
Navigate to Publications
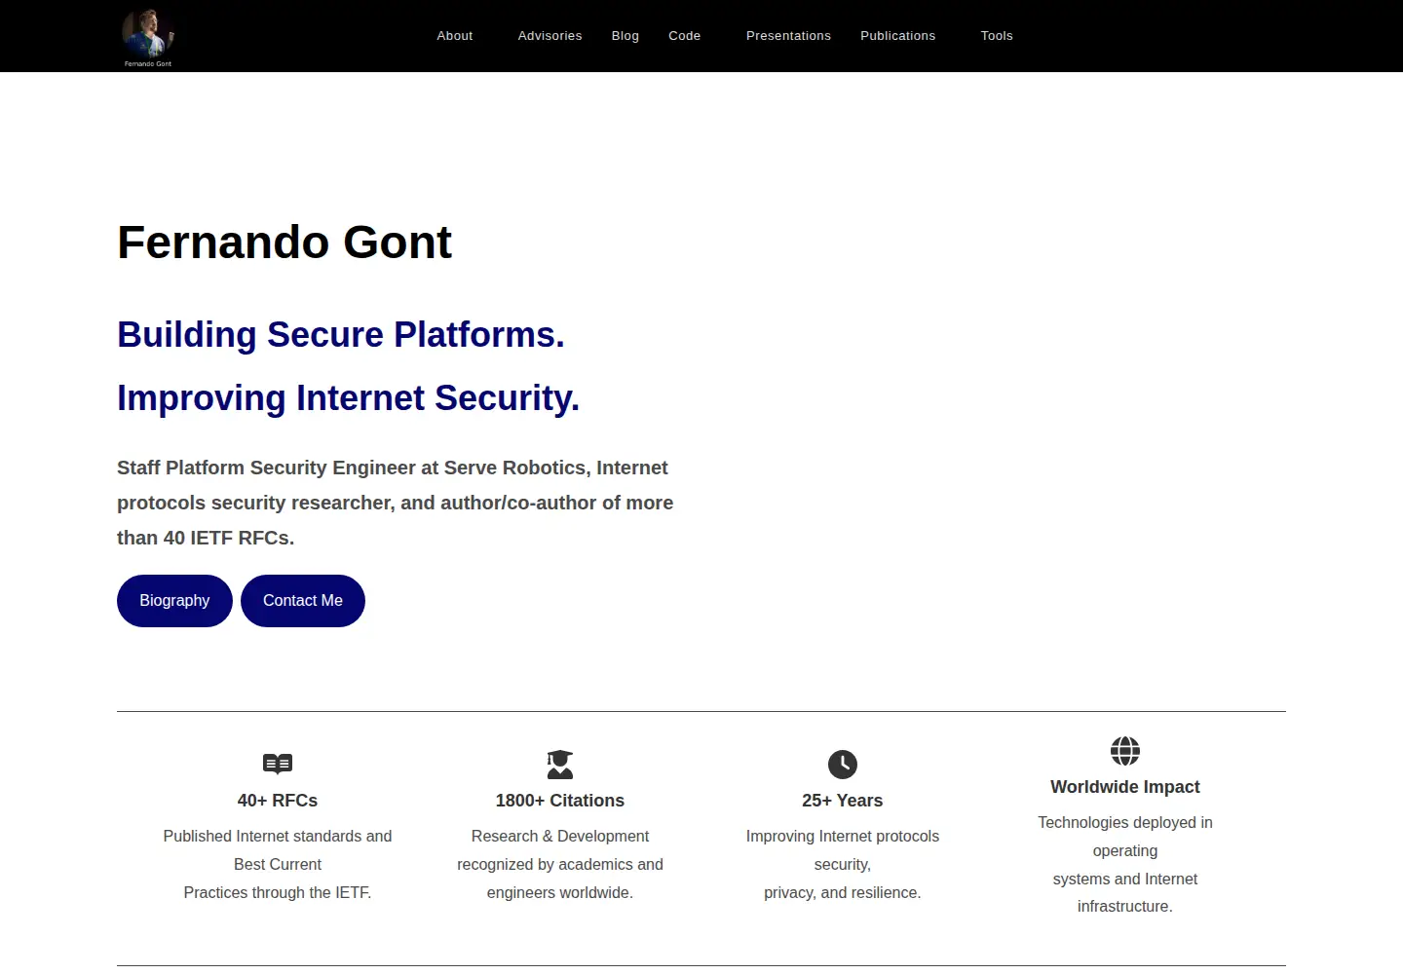coord(897,36)
